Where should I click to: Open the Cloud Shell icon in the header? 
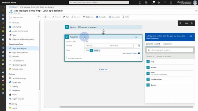pyautogui.click(x=140, y=2)
